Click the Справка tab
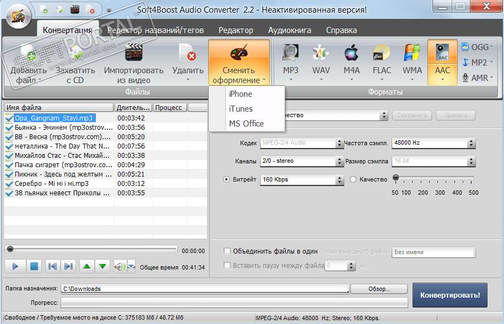The height and width of the screenshot is (324, 504). pyautogui.click(x=342, y=30)
